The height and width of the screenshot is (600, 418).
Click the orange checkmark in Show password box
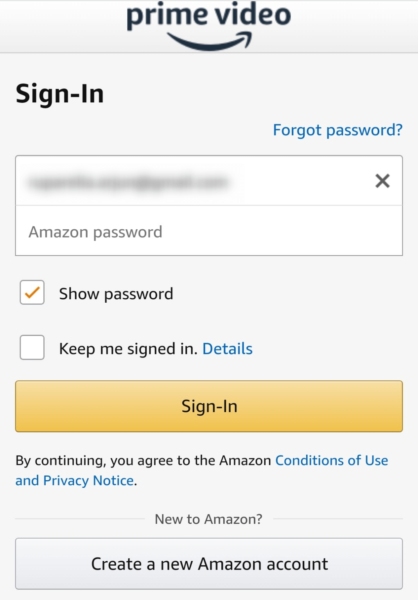pyautogui.click(x=32, y=293)
